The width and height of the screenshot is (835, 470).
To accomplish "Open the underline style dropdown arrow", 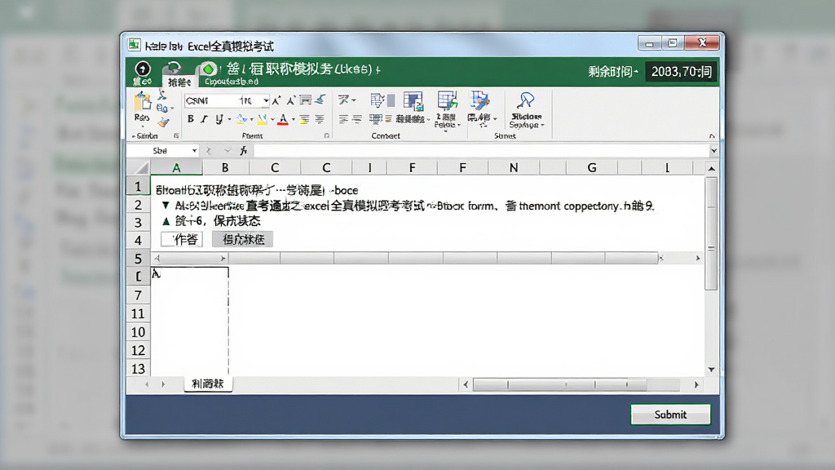I will pos(229,119).
